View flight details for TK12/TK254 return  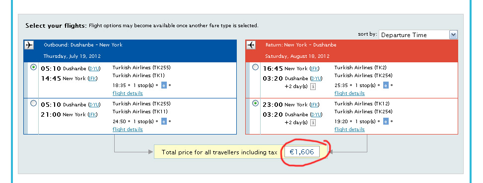[349, 129]
